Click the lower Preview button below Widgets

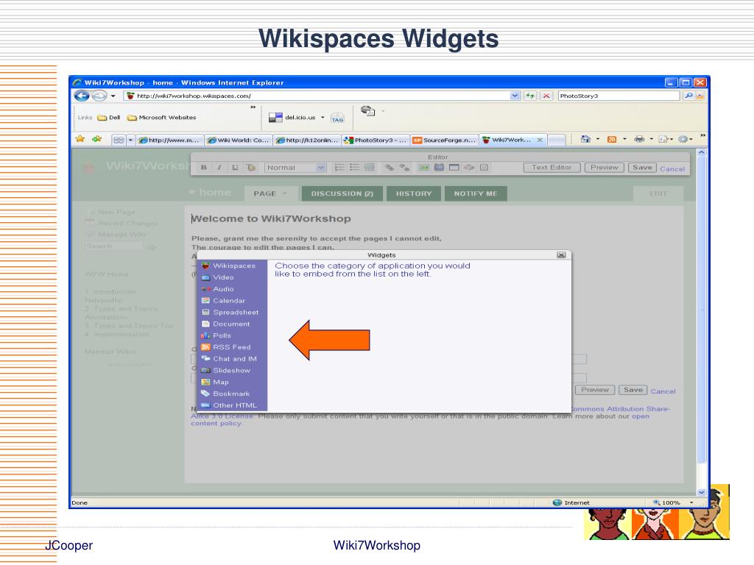(x=595, y=390)
